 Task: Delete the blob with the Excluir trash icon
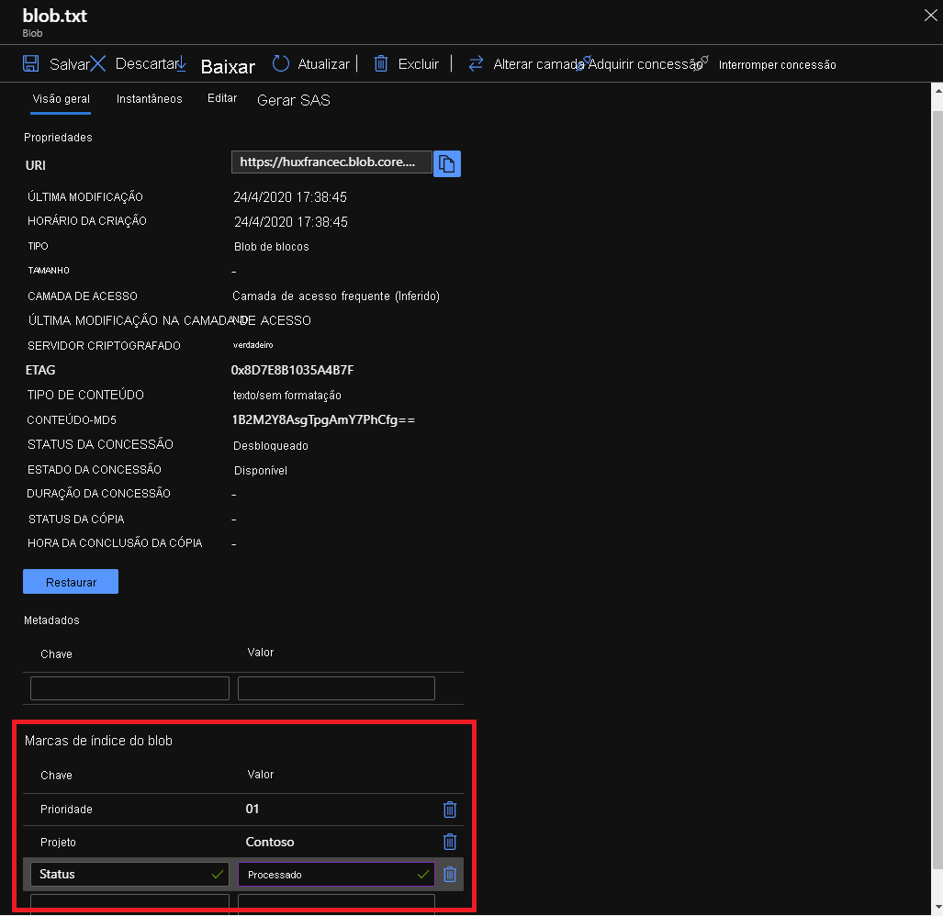(x=381, y=63)
